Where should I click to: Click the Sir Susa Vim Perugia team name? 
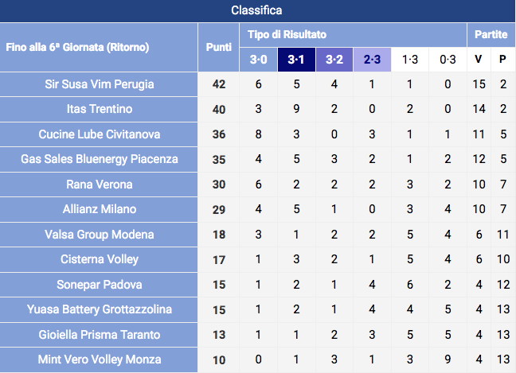click(x=100, y=84)
